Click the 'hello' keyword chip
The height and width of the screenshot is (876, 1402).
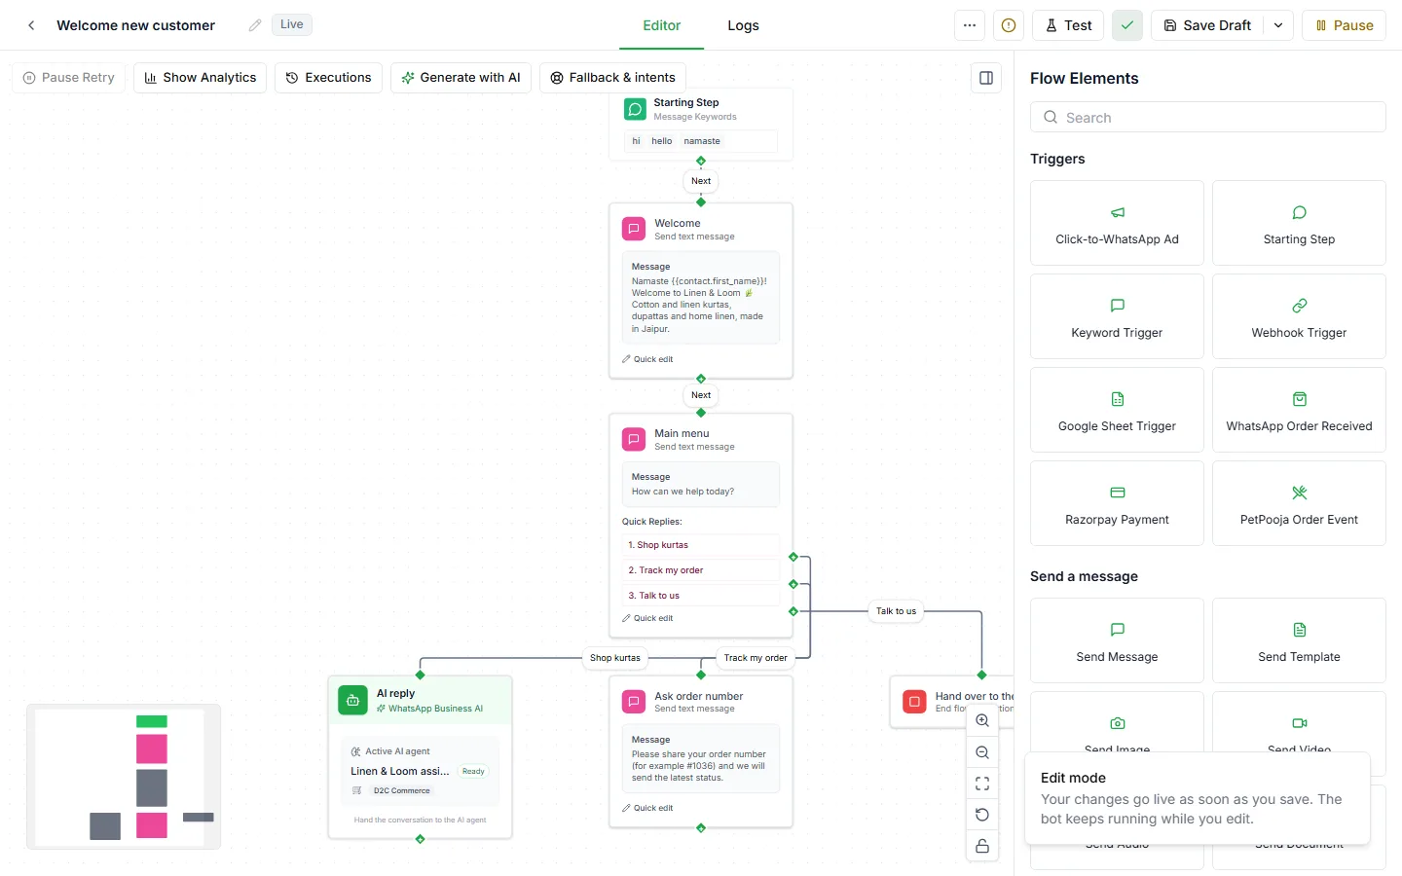(662, 141)
